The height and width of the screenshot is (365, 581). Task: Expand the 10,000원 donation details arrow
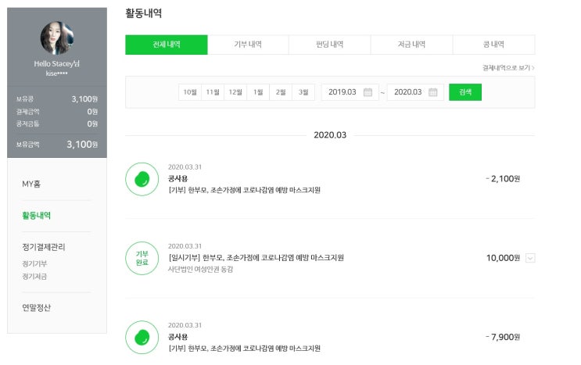pyautogui.click(x=530, y=258)
